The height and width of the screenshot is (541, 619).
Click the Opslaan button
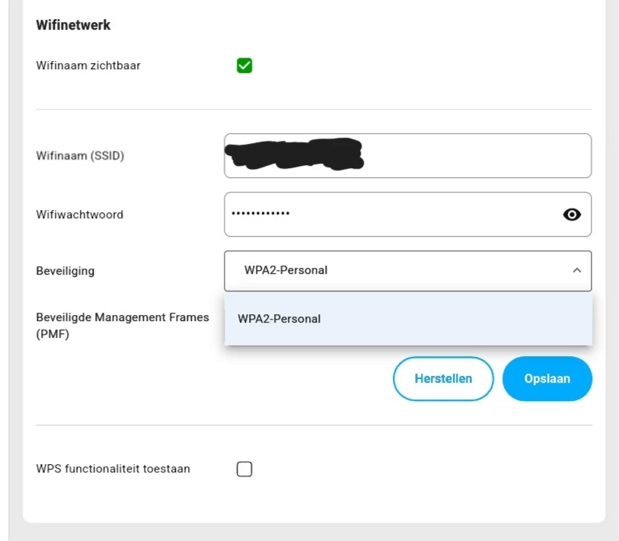[547, 378]
